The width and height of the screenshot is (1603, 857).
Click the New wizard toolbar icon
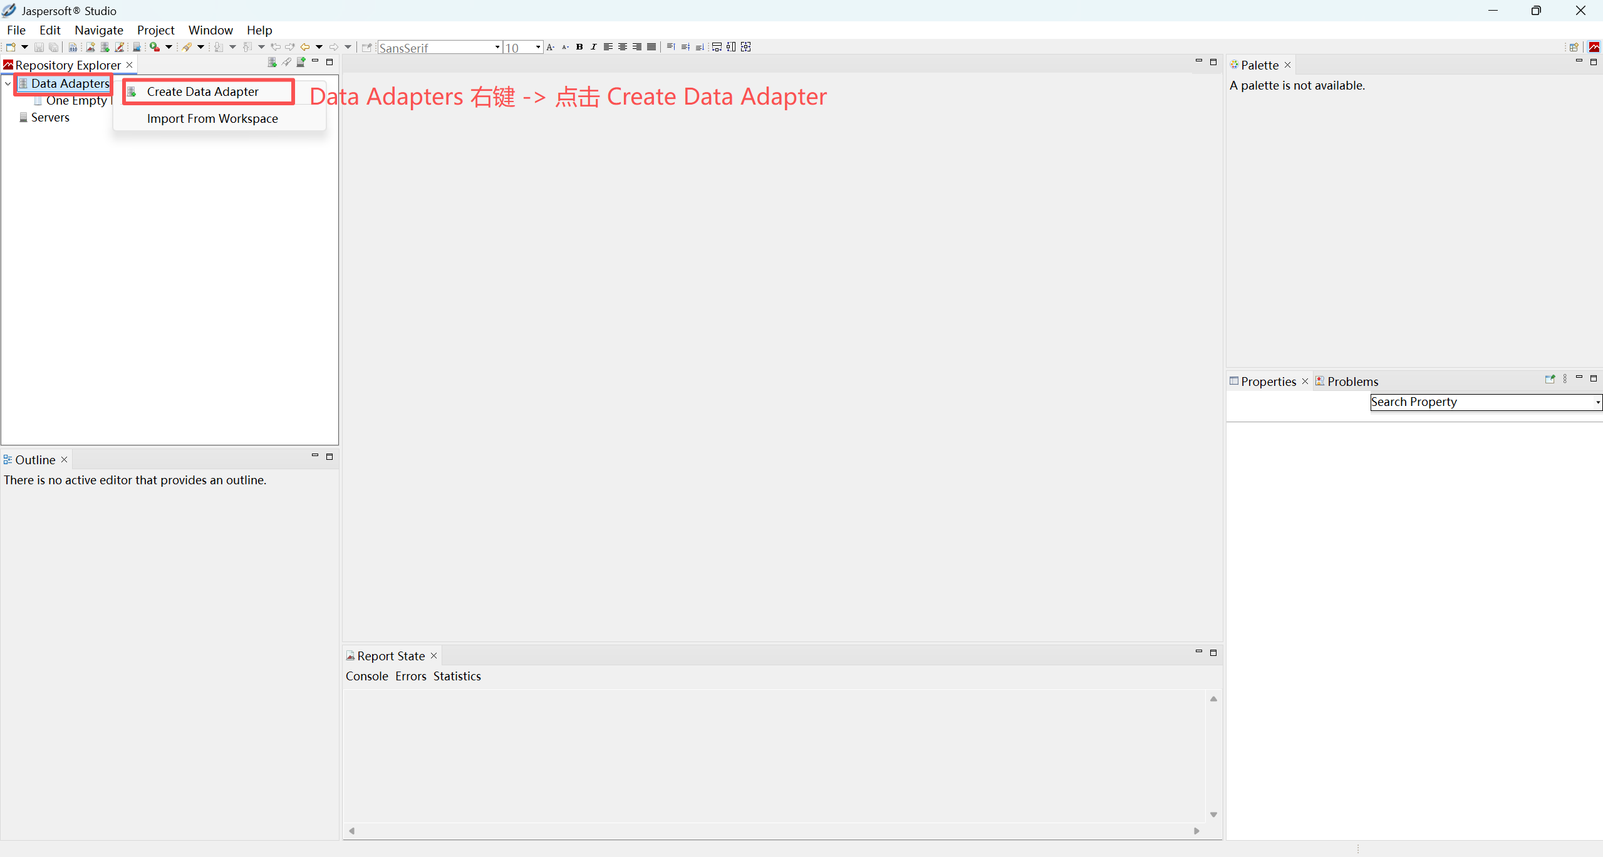coord(11,47)
